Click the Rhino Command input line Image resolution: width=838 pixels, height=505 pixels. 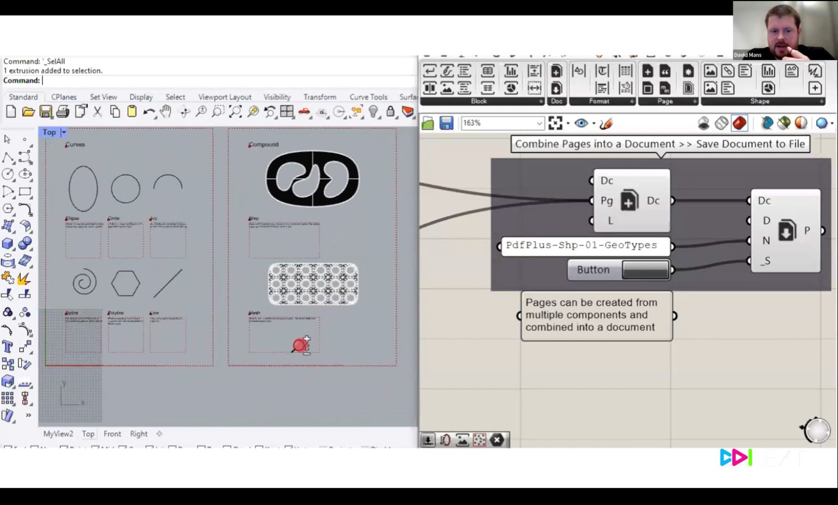coord(218,81)
